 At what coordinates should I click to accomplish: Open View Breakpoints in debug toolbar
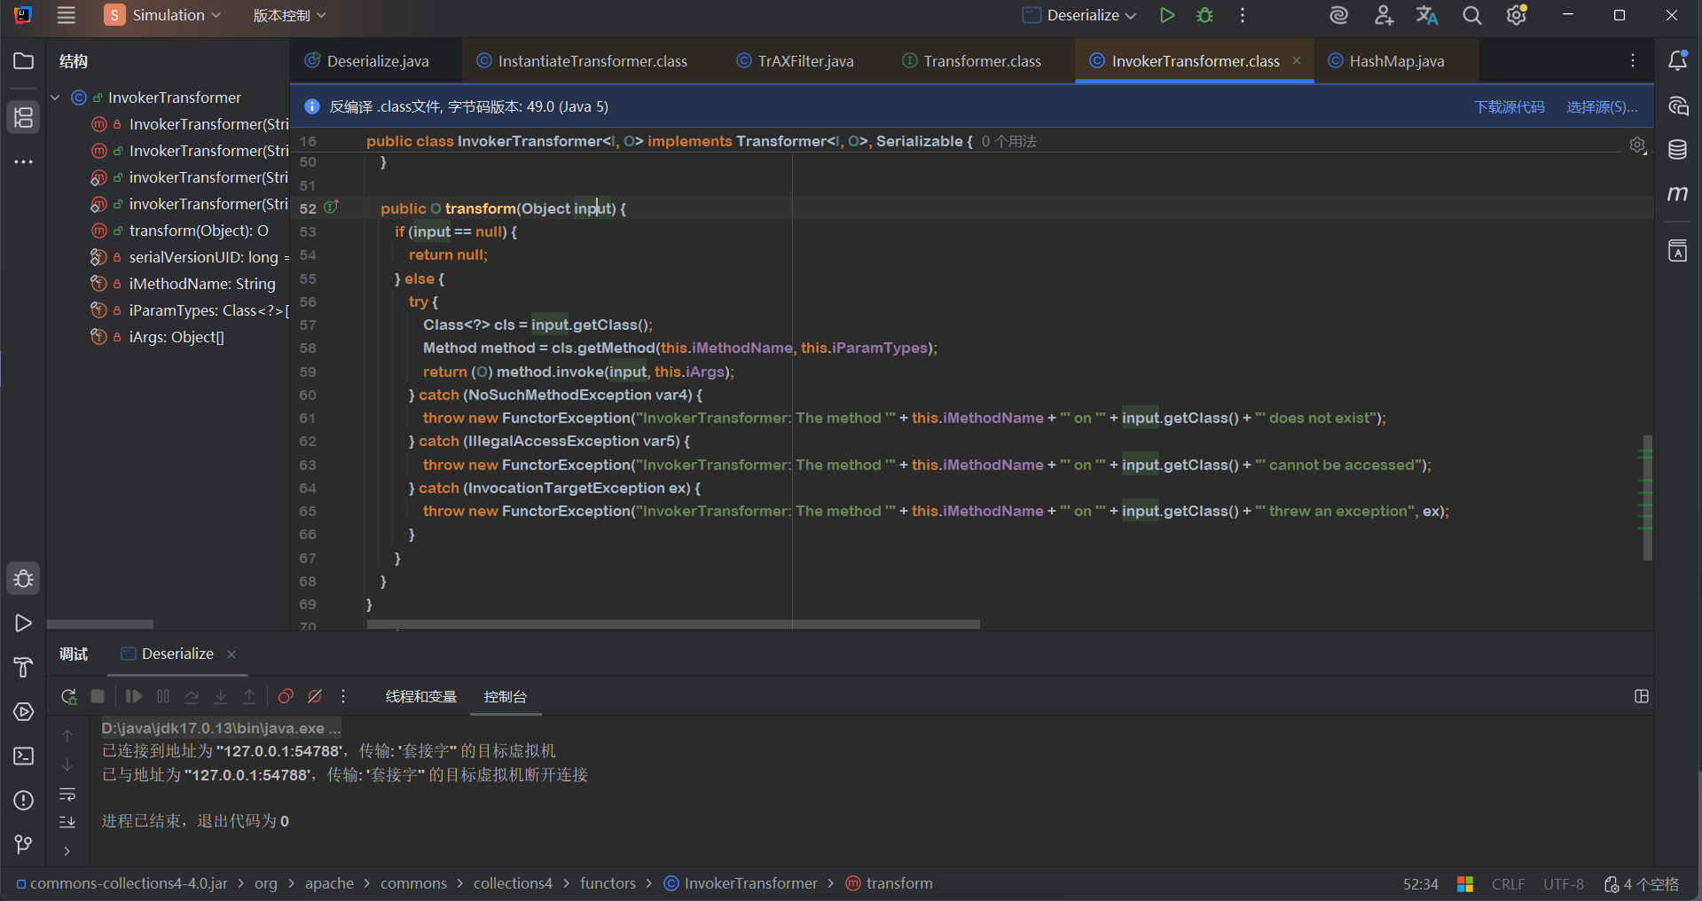point(286,697)
